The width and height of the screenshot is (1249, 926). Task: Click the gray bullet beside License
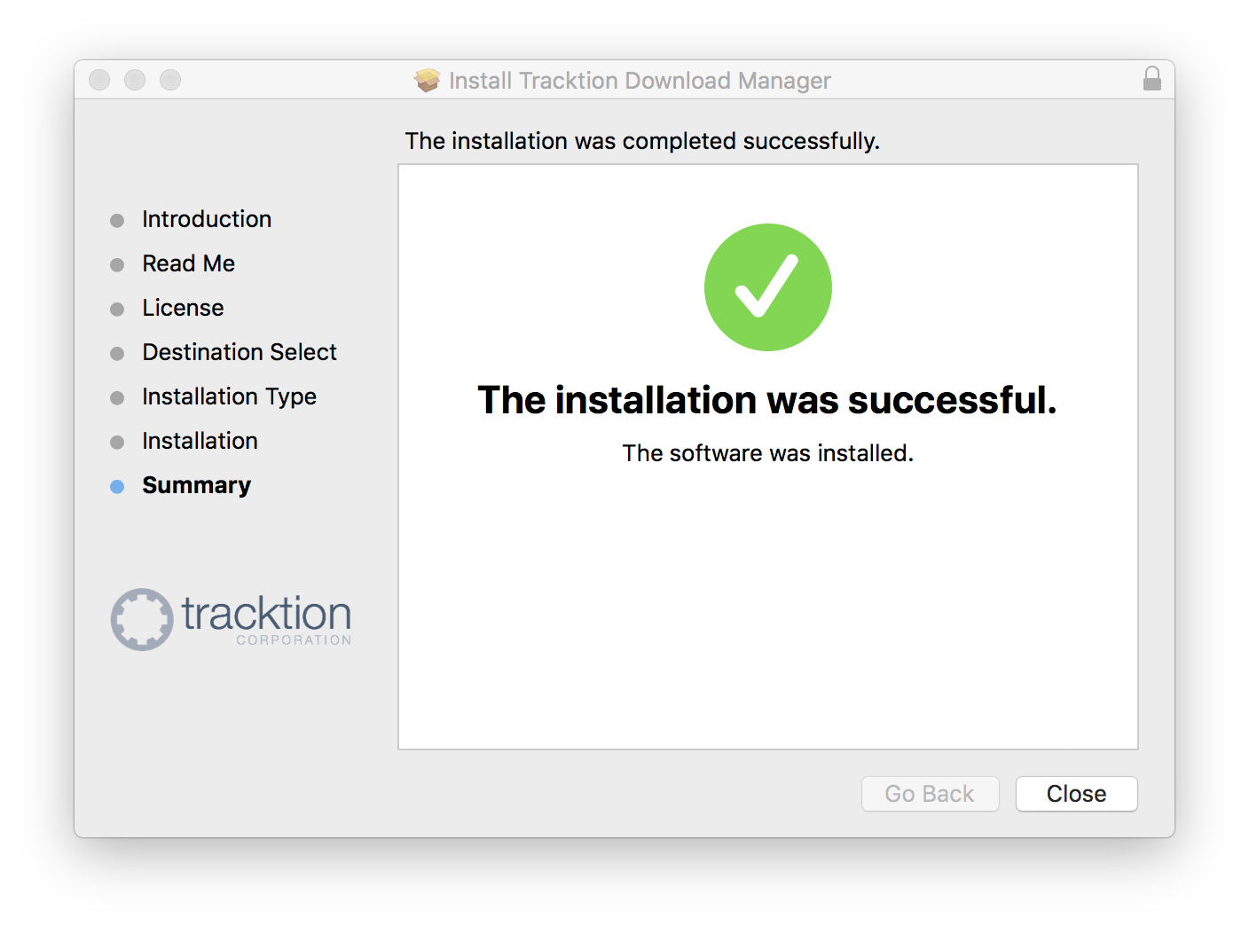click(x=117, y=309)
